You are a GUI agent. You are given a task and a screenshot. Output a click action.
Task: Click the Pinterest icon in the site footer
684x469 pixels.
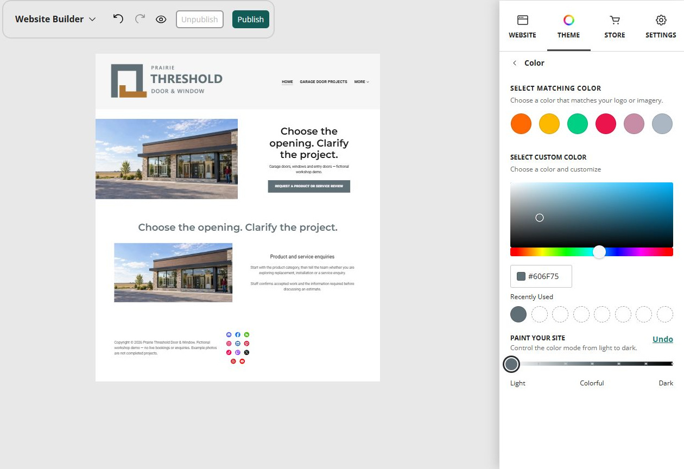pos(246,344)
